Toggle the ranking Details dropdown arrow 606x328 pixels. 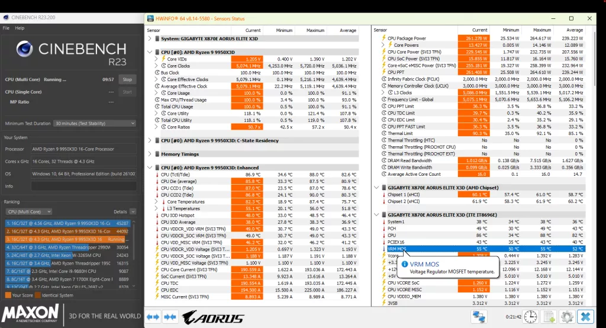(x=133, y=211)
